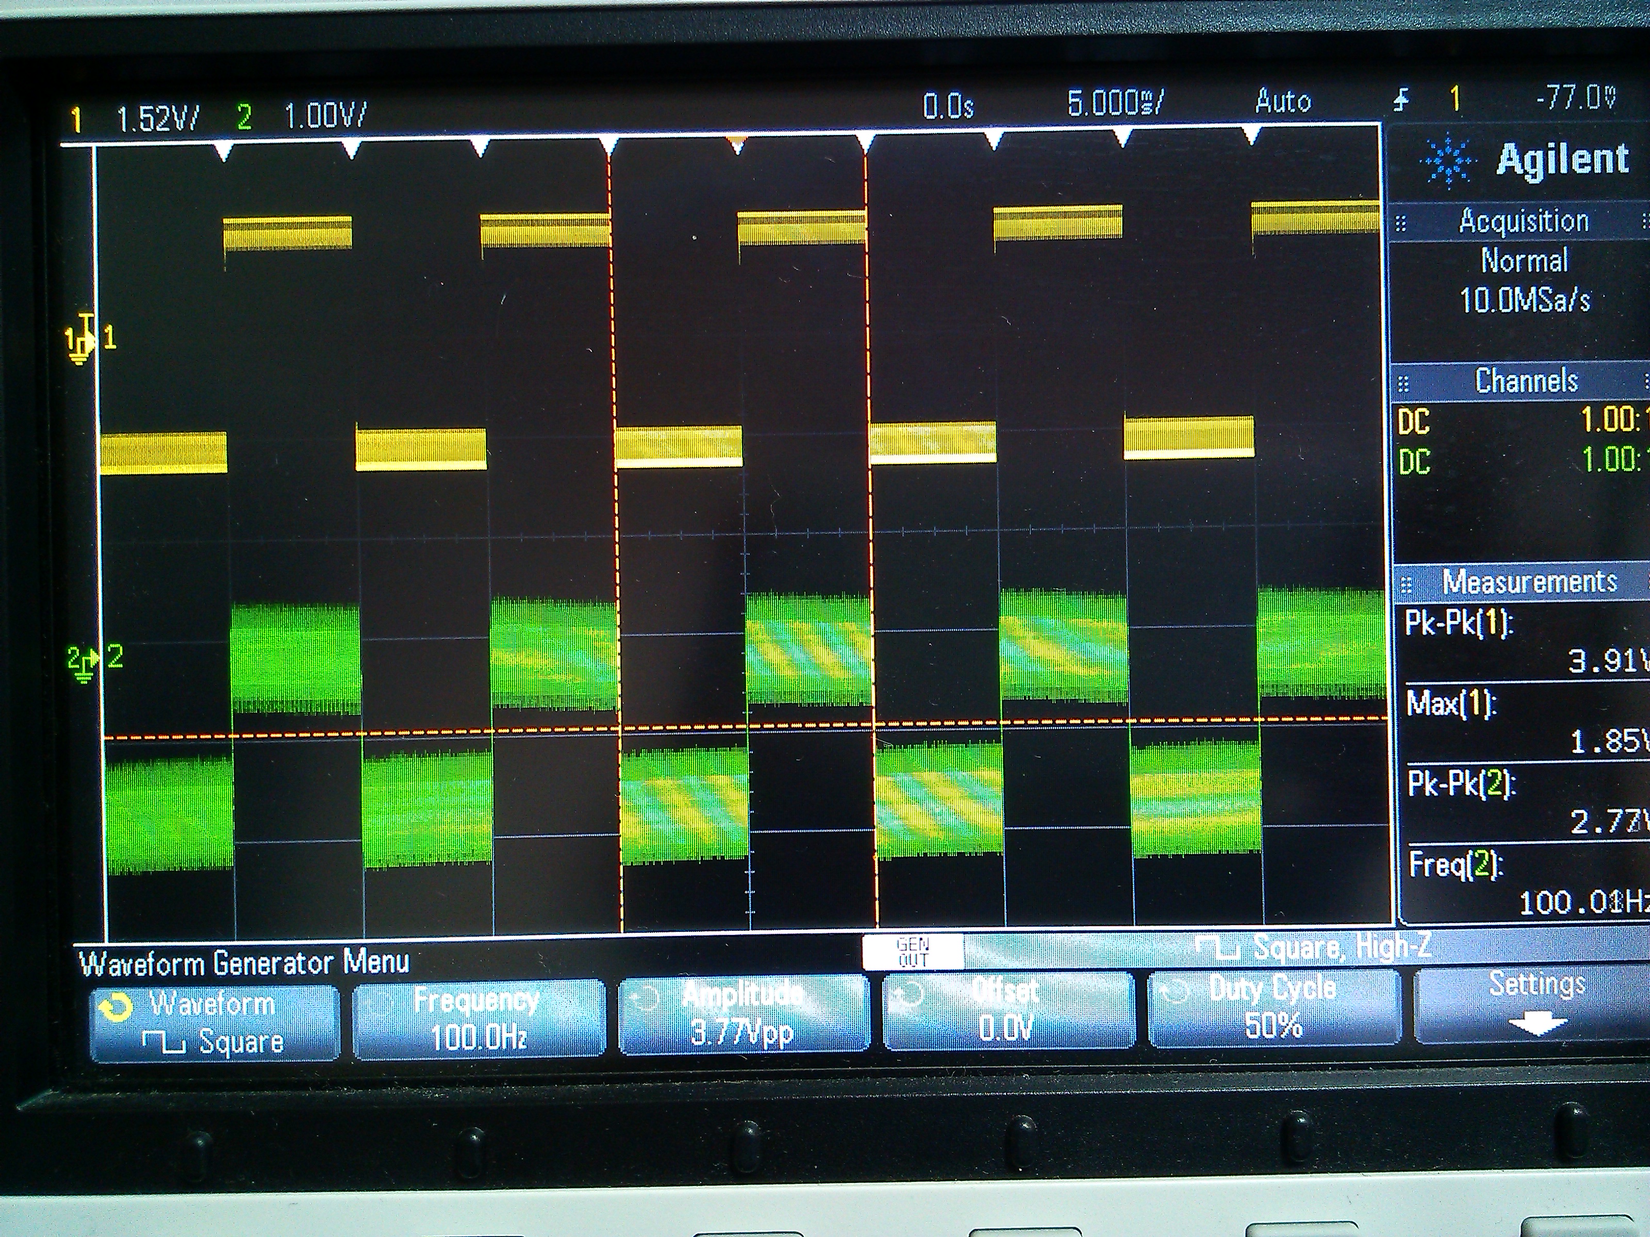1650x1237 pixels.
Task: Click the rising edge trigger icon
Action: pyautogui.click(x=1401, y=100)
